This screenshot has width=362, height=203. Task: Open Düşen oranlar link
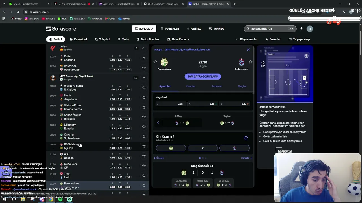pos(246,39)
